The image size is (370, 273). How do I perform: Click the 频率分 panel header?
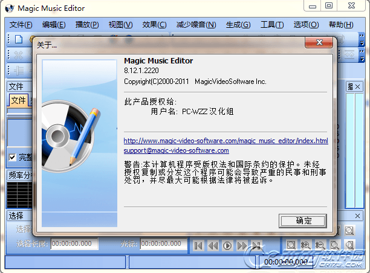[20, 175]
